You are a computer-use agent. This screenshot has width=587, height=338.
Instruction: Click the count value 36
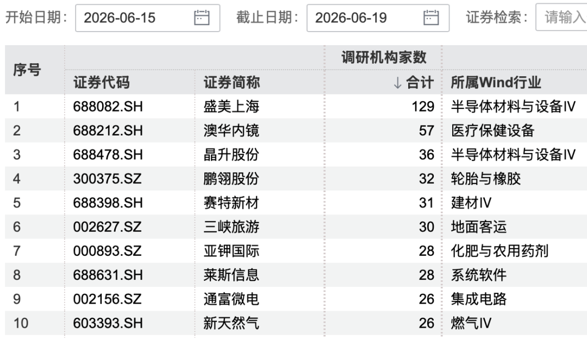[x=427, y=155]
